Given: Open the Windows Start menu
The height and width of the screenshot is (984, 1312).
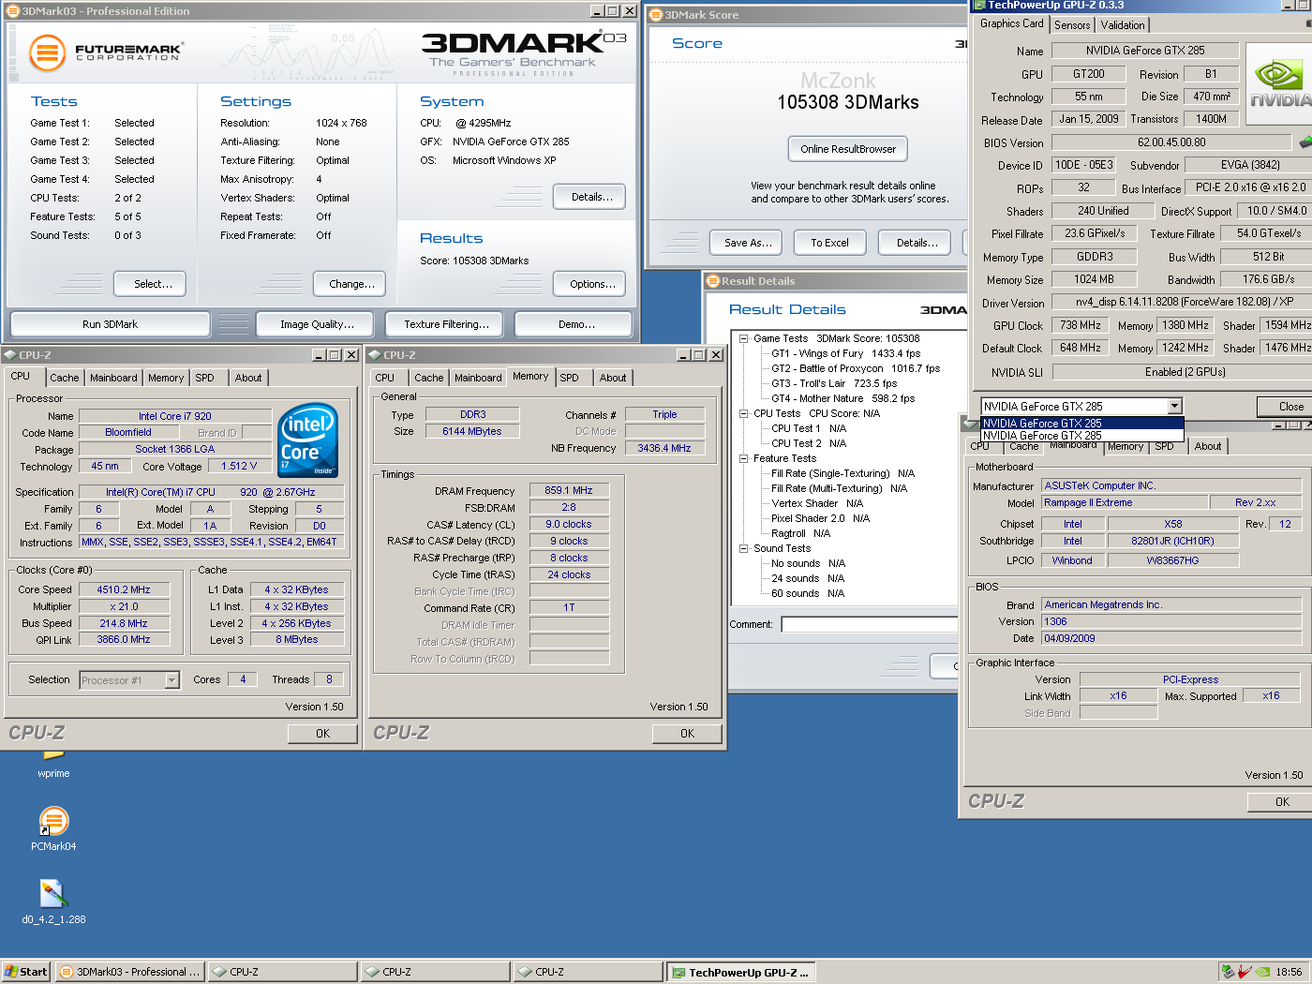Looking at the screenshot, I should (x=25, y=972).
